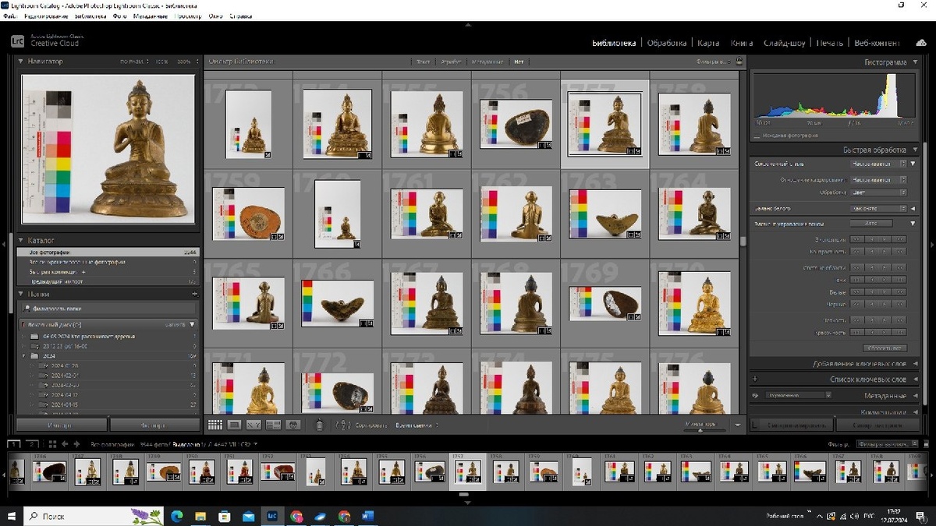Click double-right arrows for Contrast

[901, 252]
